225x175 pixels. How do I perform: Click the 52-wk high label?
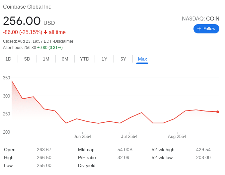click(163, 150)
